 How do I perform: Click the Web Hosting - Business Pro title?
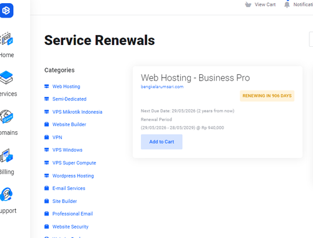tap(195, 77)
